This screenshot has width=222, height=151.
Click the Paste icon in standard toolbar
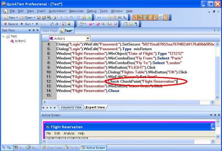[71, 17]
